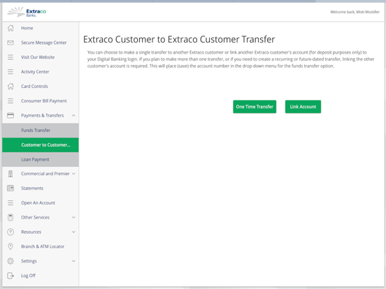The image size is (386, 289).
Task: Click the Open An Account list icon
Action: pos(10,202)
